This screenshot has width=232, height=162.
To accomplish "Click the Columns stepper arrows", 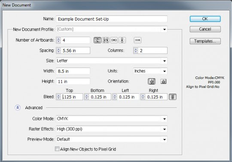I will tap(136, 51).
